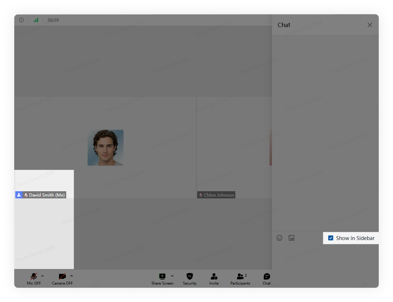Click the Chat panel title
Screen dimensions: 393x302
(284, 25)
